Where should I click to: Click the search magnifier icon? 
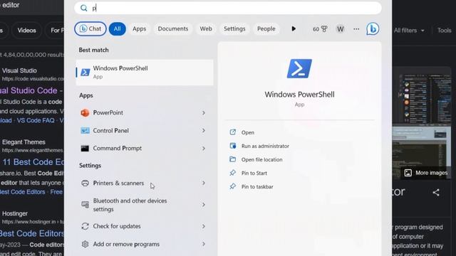[x=84, y=8]
